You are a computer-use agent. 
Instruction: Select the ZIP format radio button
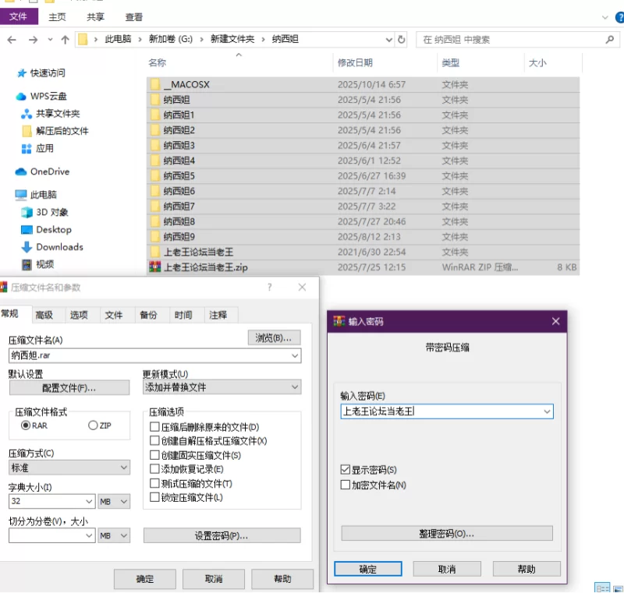[93, 425]
